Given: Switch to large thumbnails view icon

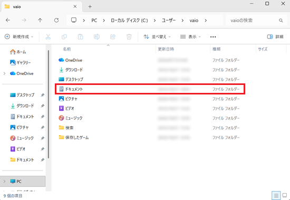Looking at the screenshot, I should pyautogui.click(x=285, y=196).
